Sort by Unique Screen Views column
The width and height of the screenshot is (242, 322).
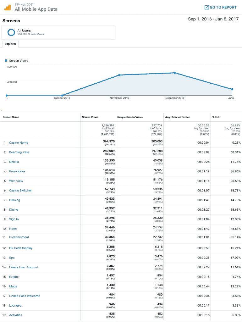[x=130, y=117]
